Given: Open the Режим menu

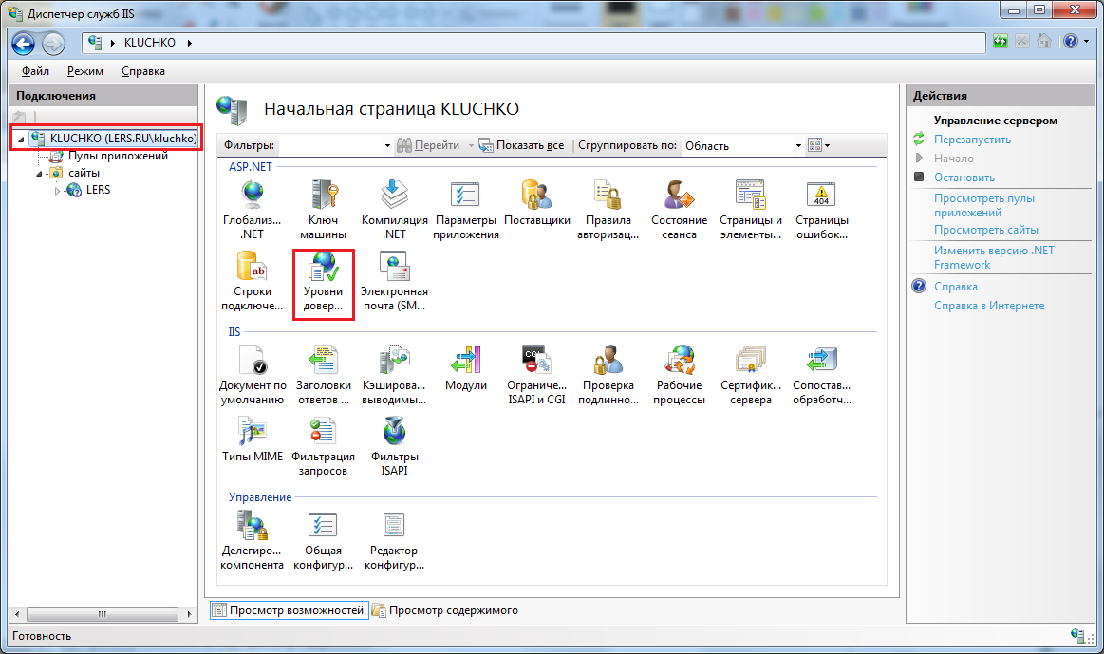Looking at the screenshot, I should (85, 71).
